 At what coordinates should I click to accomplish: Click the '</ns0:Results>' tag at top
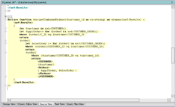point(18,8)
